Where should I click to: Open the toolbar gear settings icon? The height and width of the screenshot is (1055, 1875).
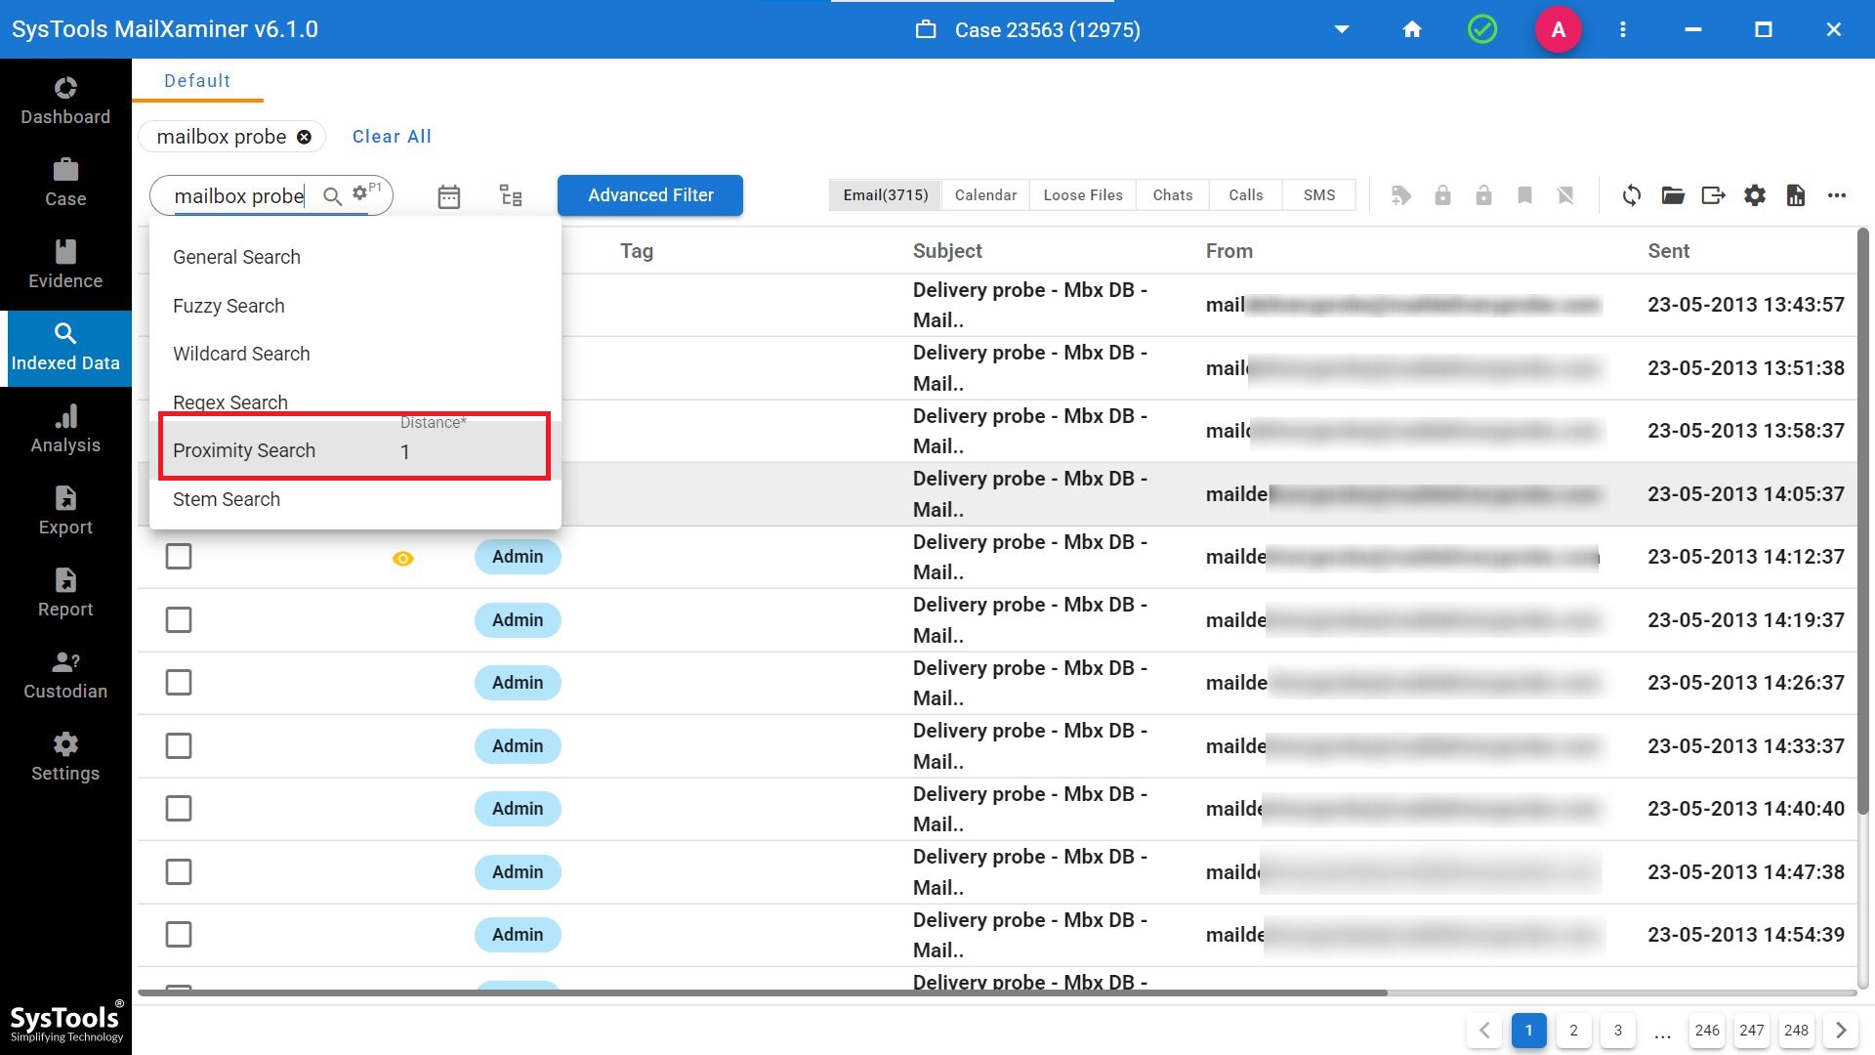pyautogui.click(x=1755, y=195)
